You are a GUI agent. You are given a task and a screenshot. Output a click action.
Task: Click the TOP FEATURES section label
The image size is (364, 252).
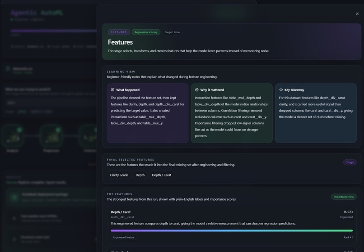(120, 194)
